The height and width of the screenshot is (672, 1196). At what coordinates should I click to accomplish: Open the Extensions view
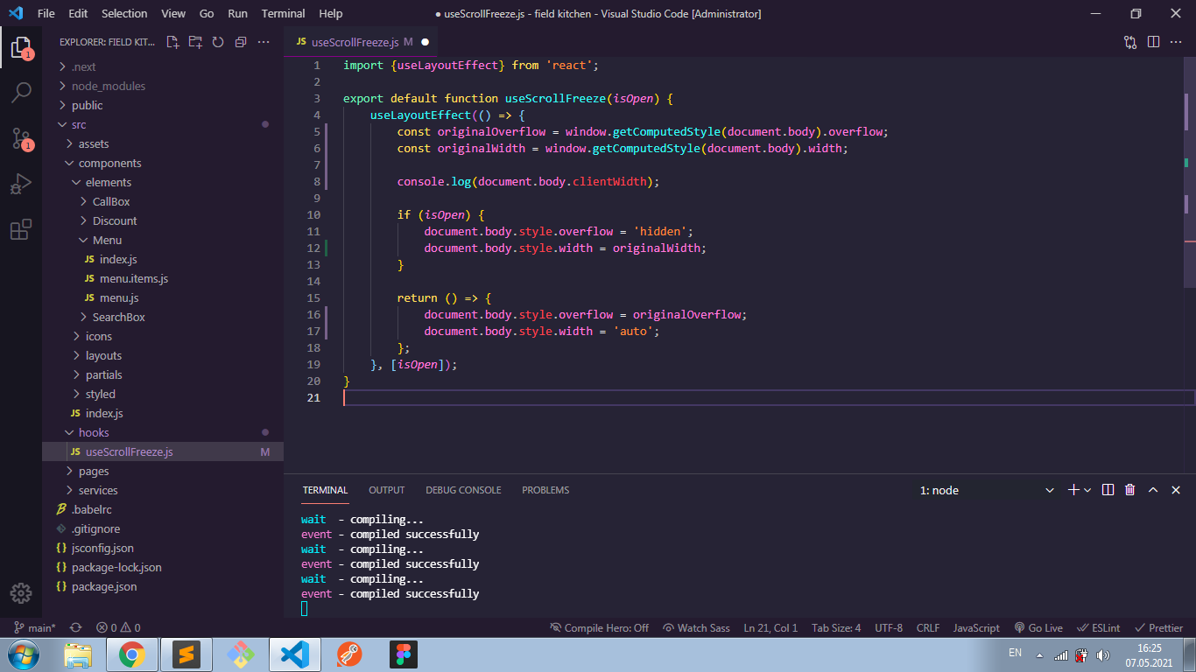21,229
